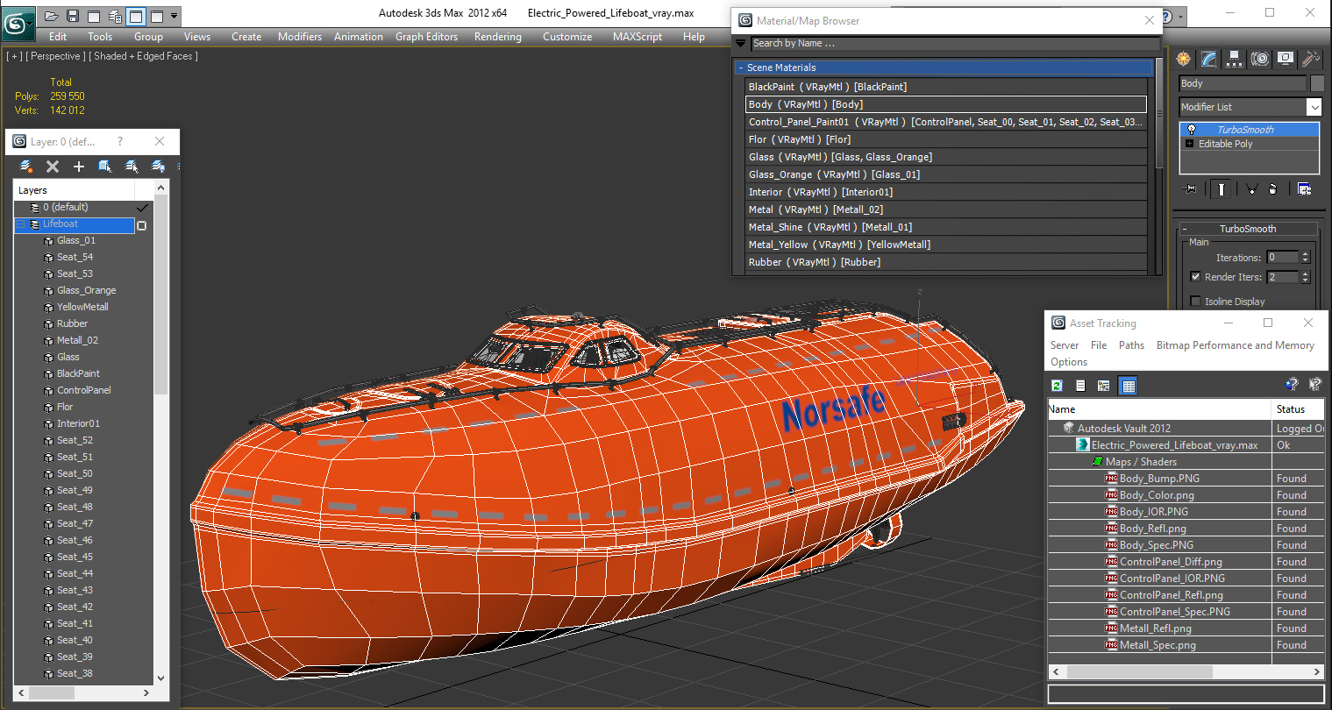This screenshot has width=1332, height=710.
Task: Open the Modify tab in the command panel
Action: [1209, 59]
